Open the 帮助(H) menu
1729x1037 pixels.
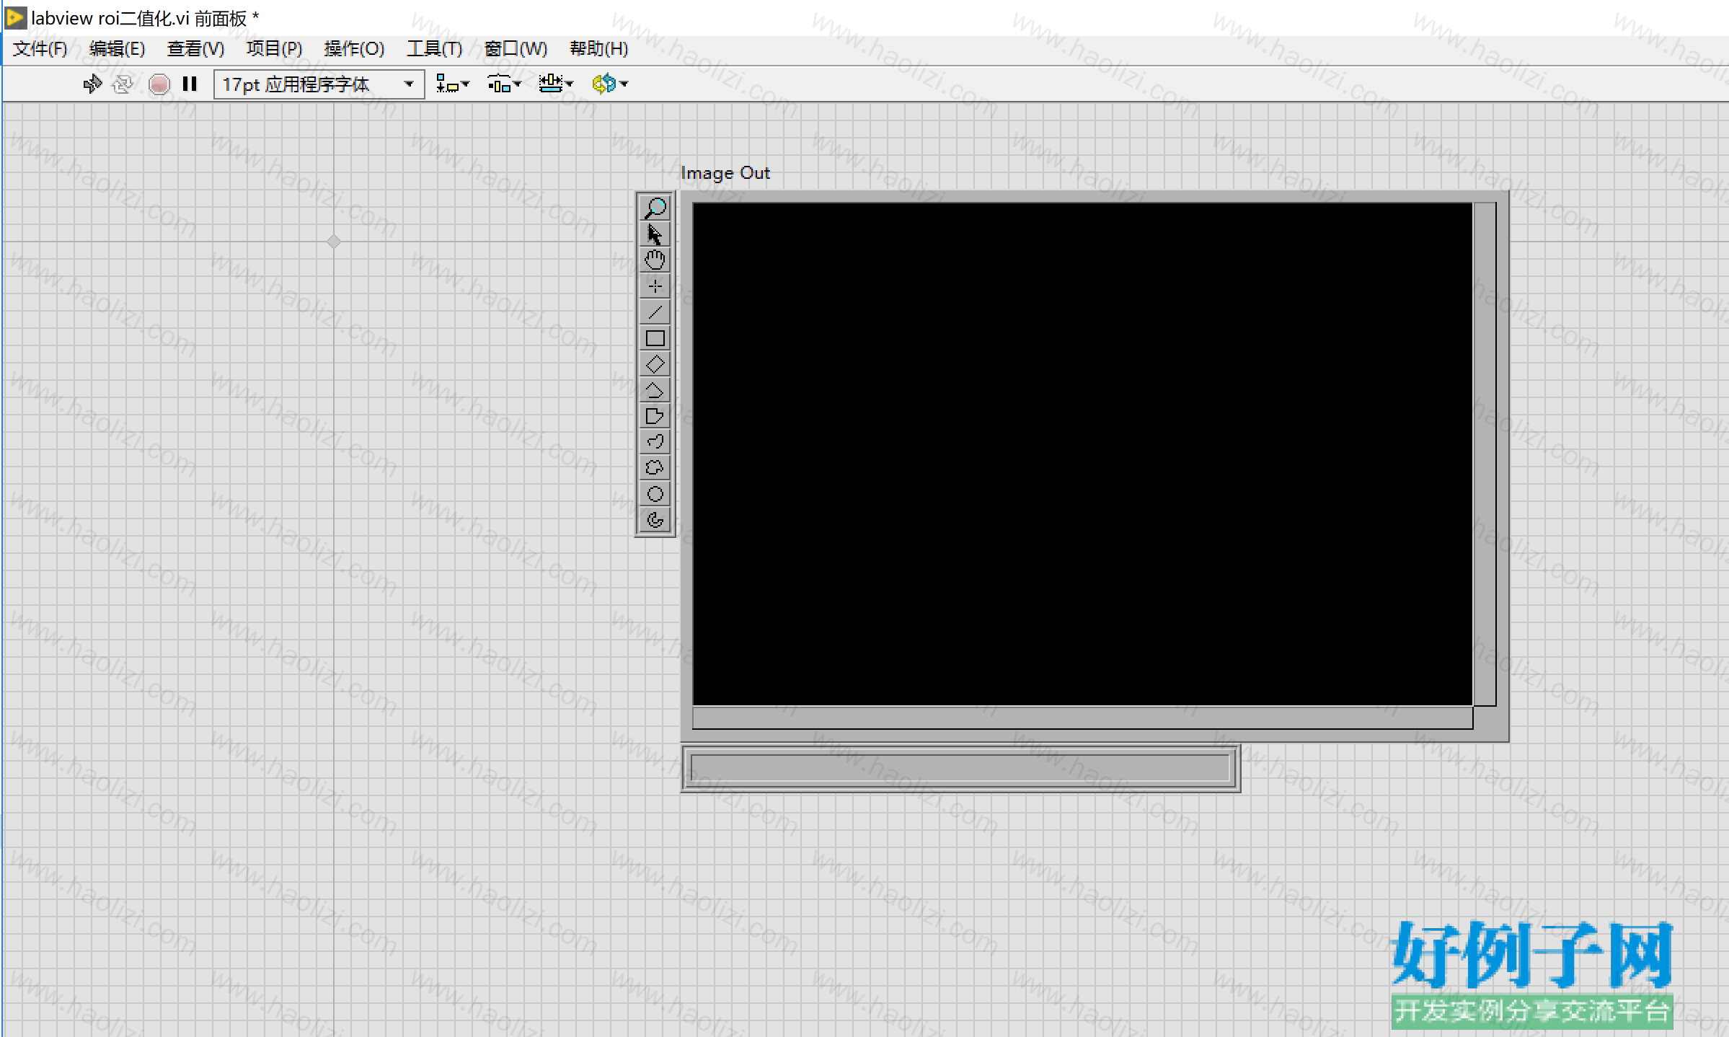point(598,49)
